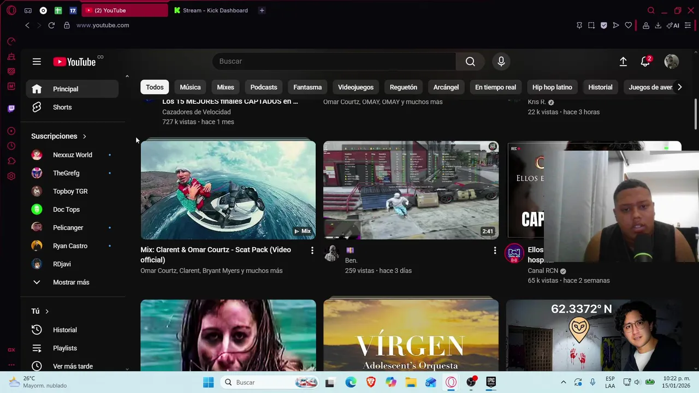This screenshot has height=393, width=699.
Task: Open the browser profile account icon
Action: 646,25
